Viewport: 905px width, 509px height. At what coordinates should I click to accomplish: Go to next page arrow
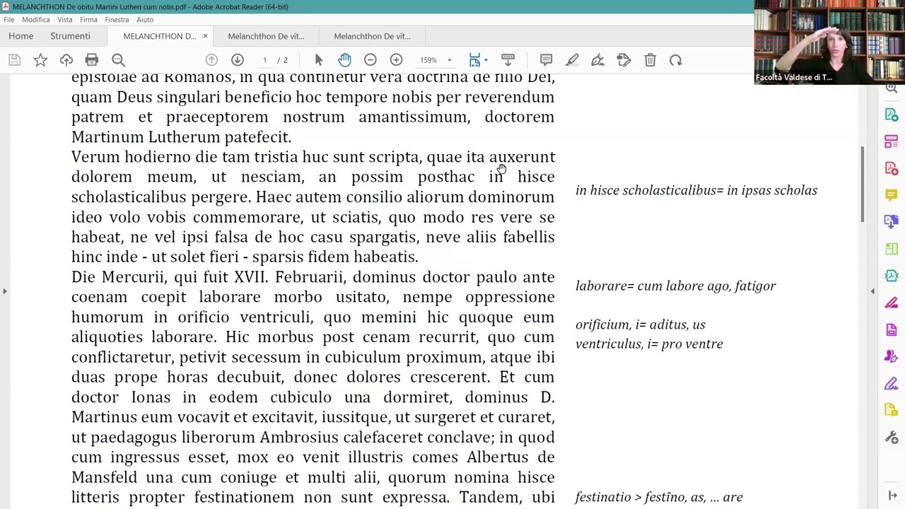point(238,60)
